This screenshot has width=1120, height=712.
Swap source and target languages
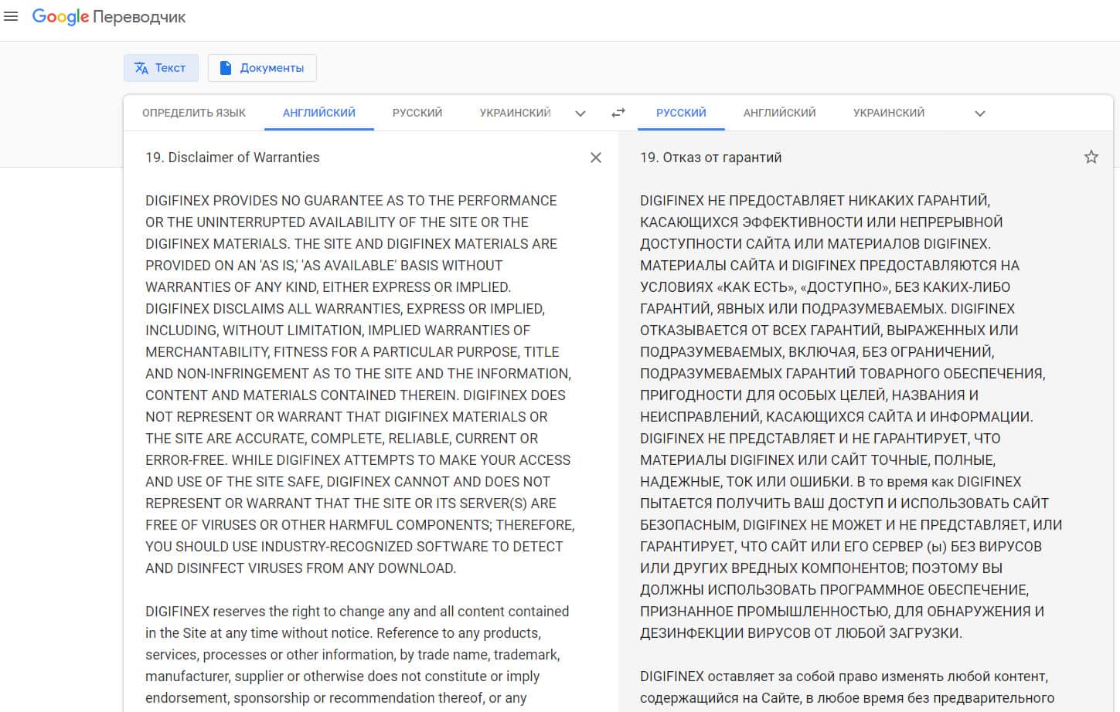click(x=618, y=113)
